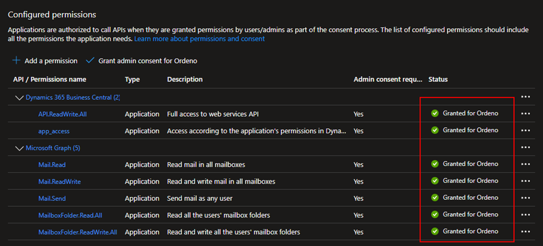Screen dimensions: 543x246
Task: Click 'Application' type in Mail.ReadWrite row
Action: (142, 182)
